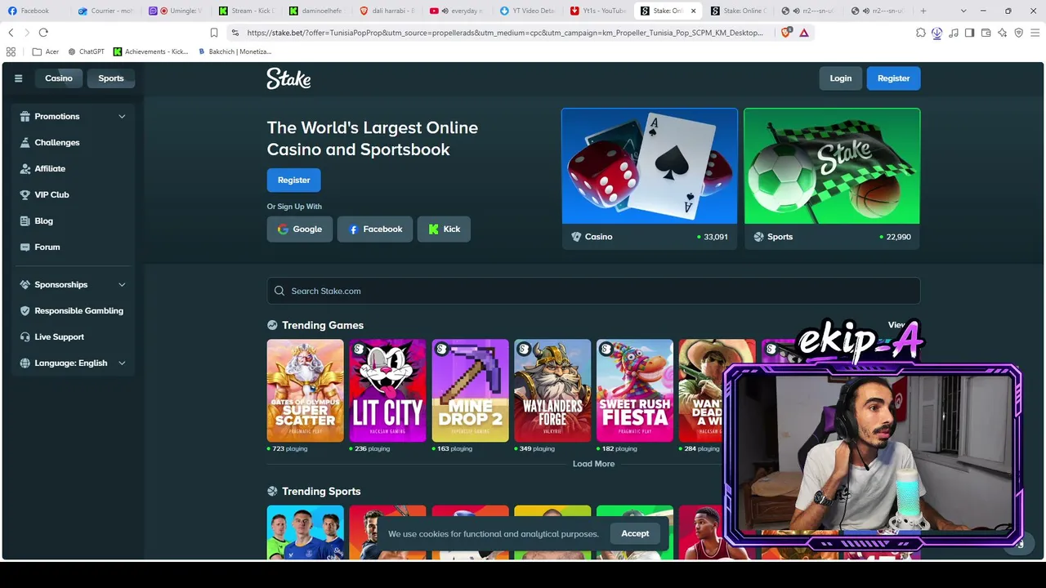Click the Trending Sports heading icon
The height and width of the screenshot is (588, 1046).
(x=272, y=491)
